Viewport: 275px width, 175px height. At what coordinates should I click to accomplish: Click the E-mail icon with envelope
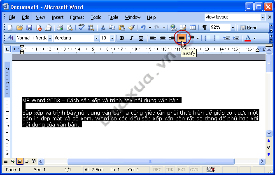point(48,28)
